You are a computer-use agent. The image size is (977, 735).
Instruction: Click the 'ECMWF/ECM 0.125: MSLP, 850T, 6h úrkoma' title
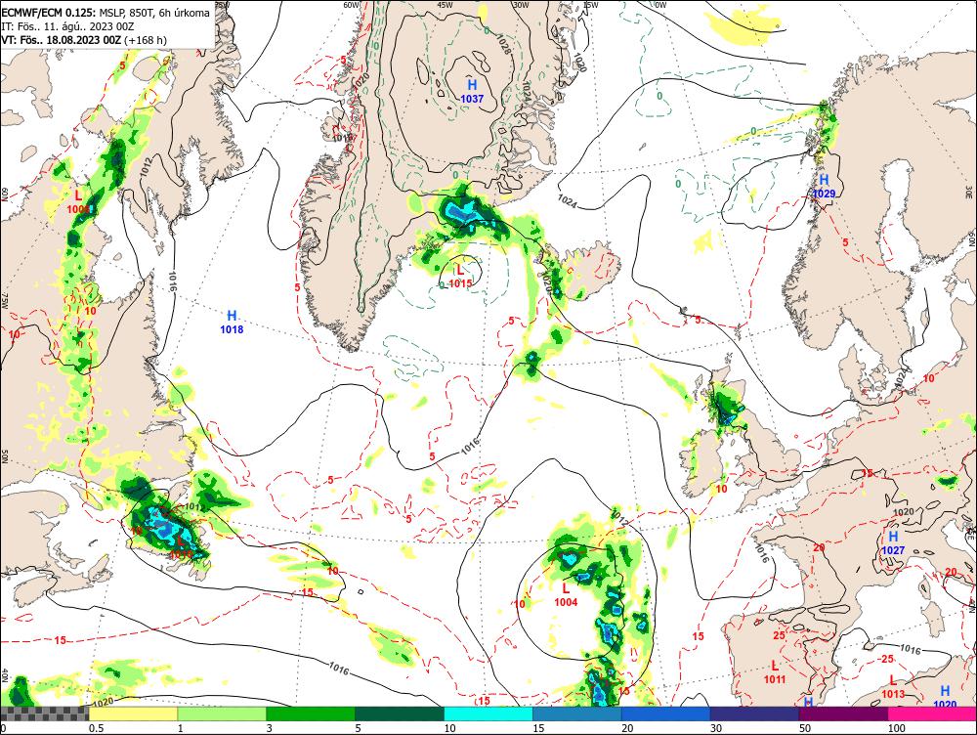pos(106,12)
